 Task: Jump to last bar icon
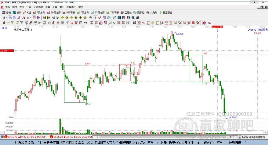coord(49,18)
